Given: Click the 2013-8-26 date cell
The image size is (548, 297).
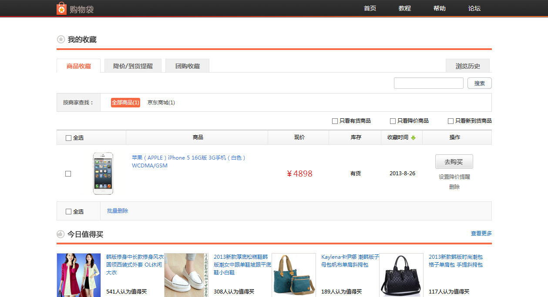Looking at the screenshot, I should click(x=403, y=174).
